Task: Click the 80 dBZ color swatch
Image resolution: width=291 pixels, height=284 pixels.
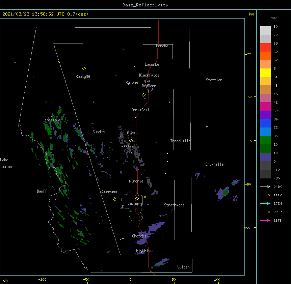Action: [x=265, y=31]
